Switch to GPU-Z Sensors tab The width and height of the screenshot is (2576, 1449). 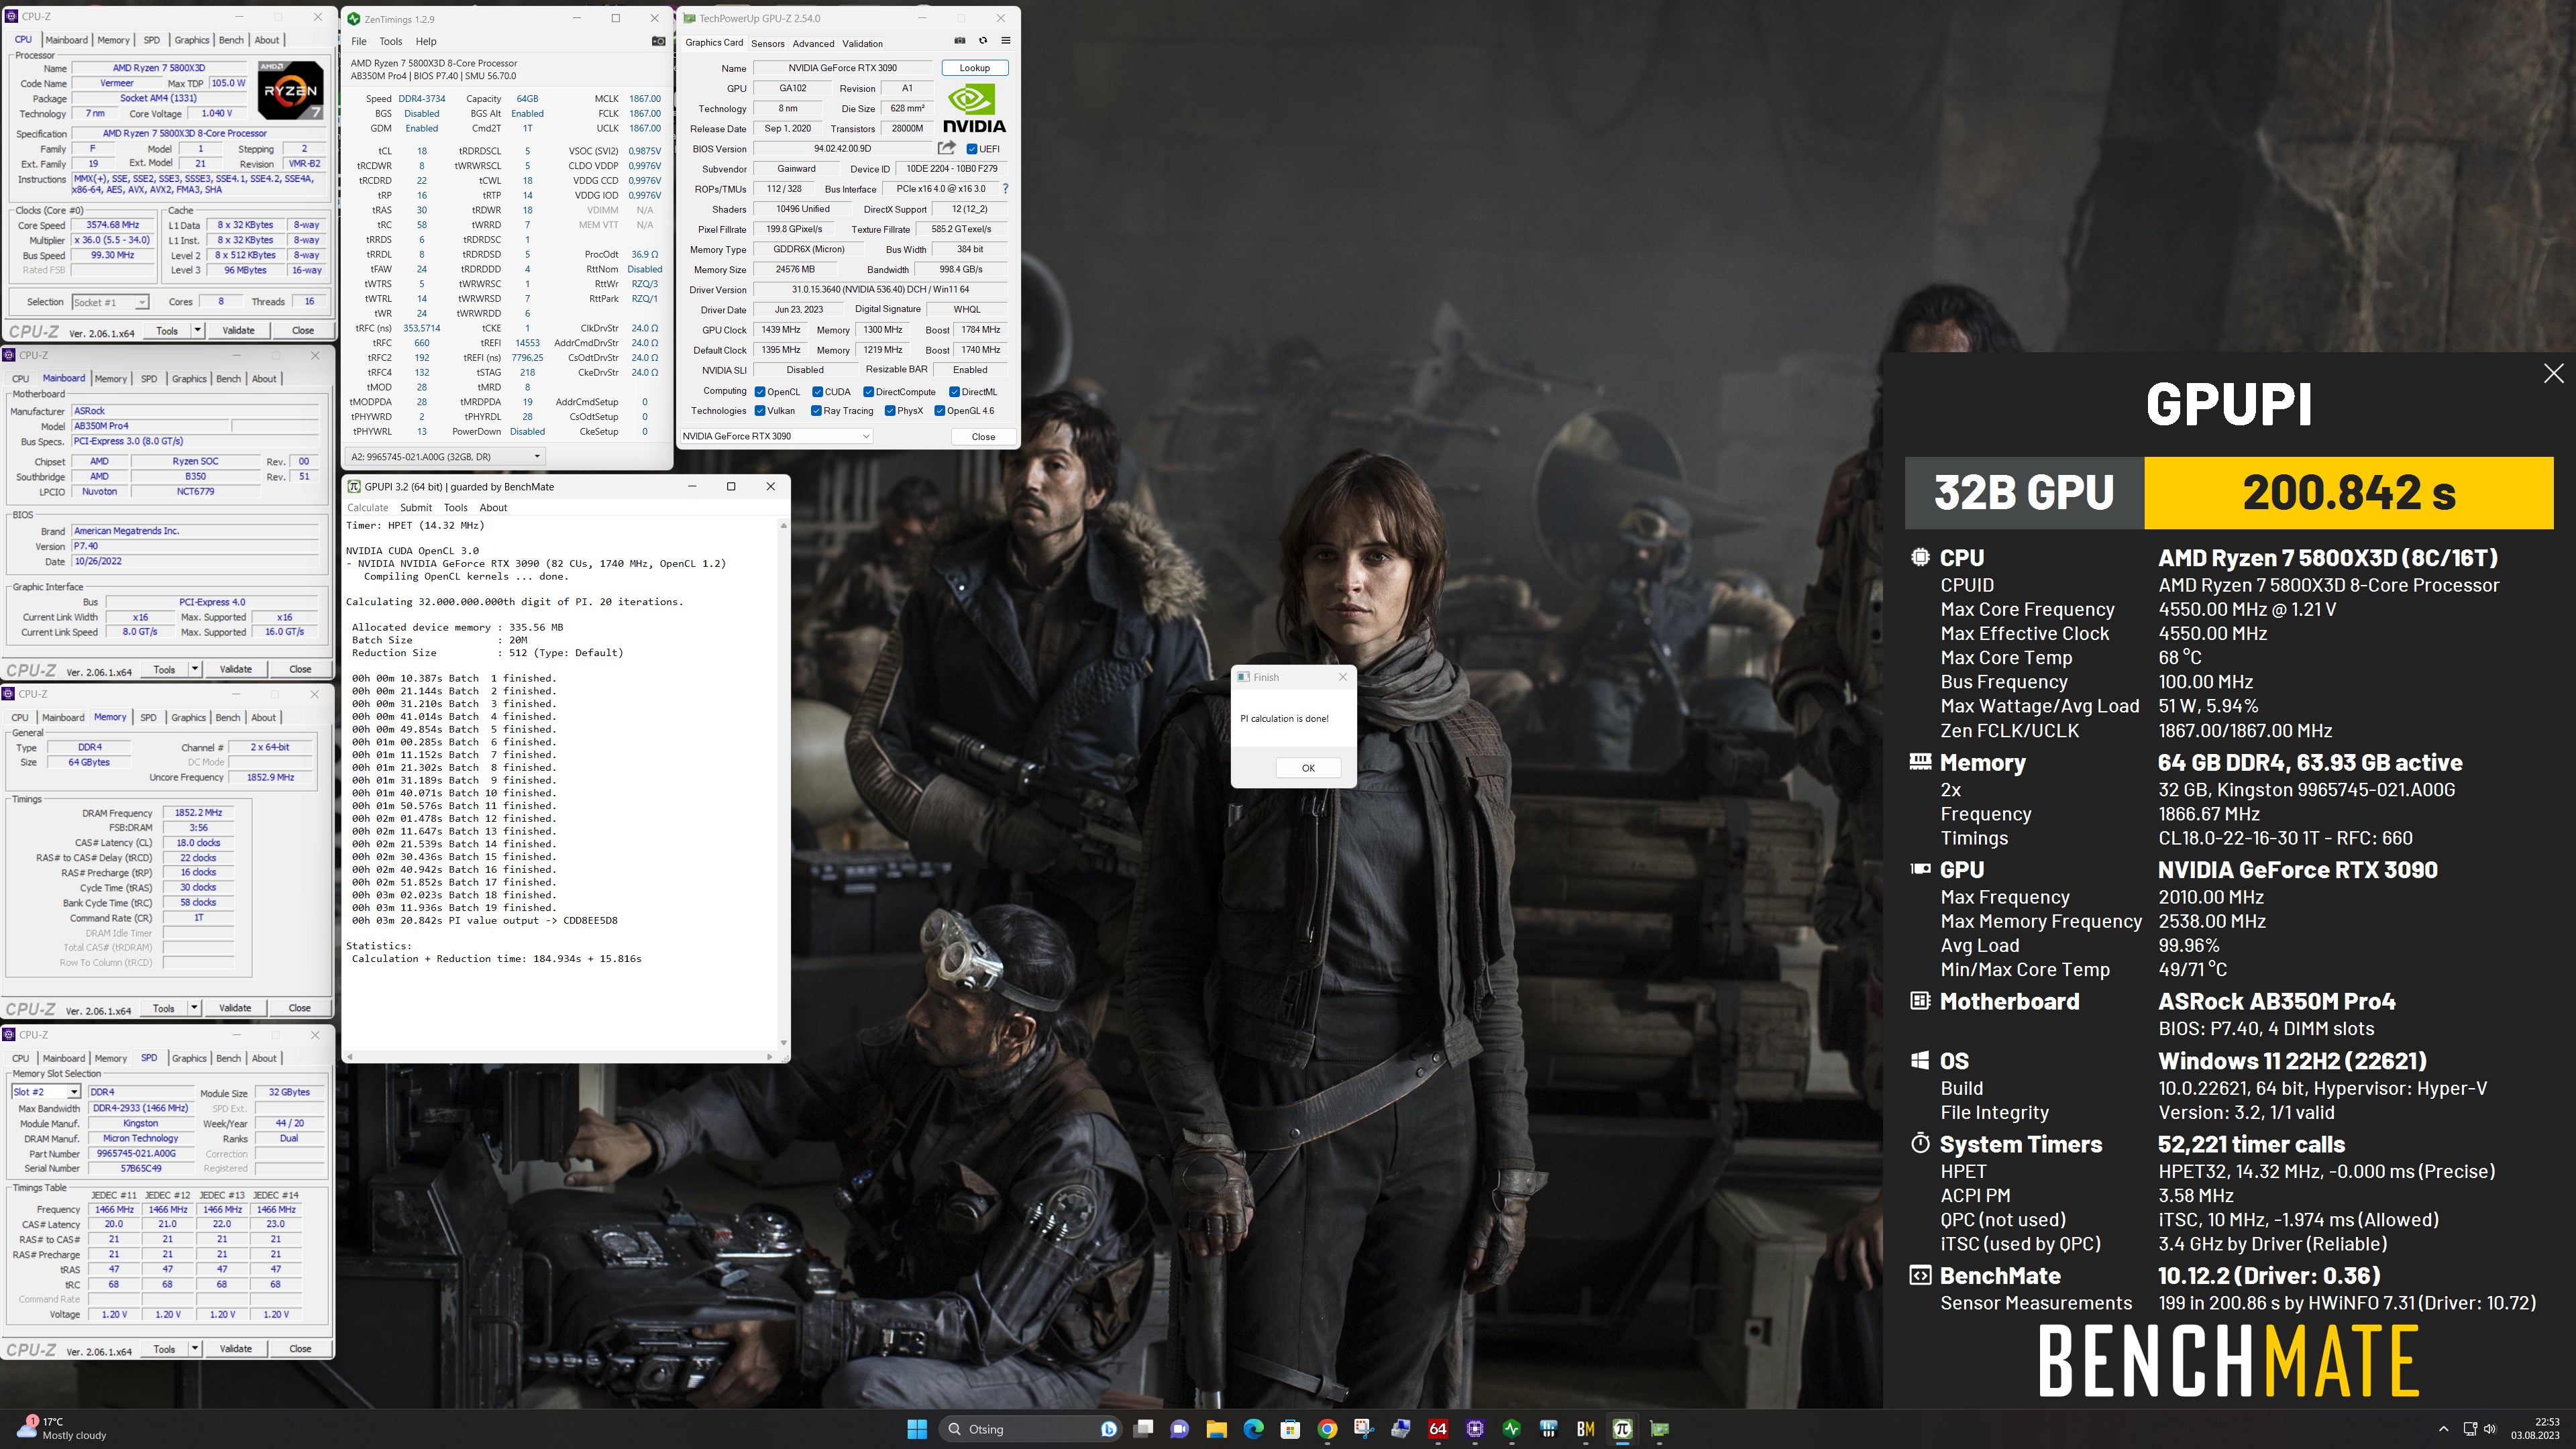[x=767, y=43]
